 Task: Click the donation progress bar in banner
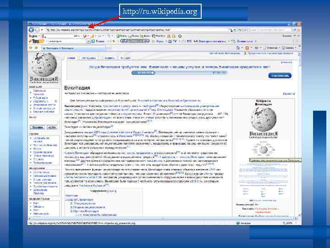click(x=179, y=73)
